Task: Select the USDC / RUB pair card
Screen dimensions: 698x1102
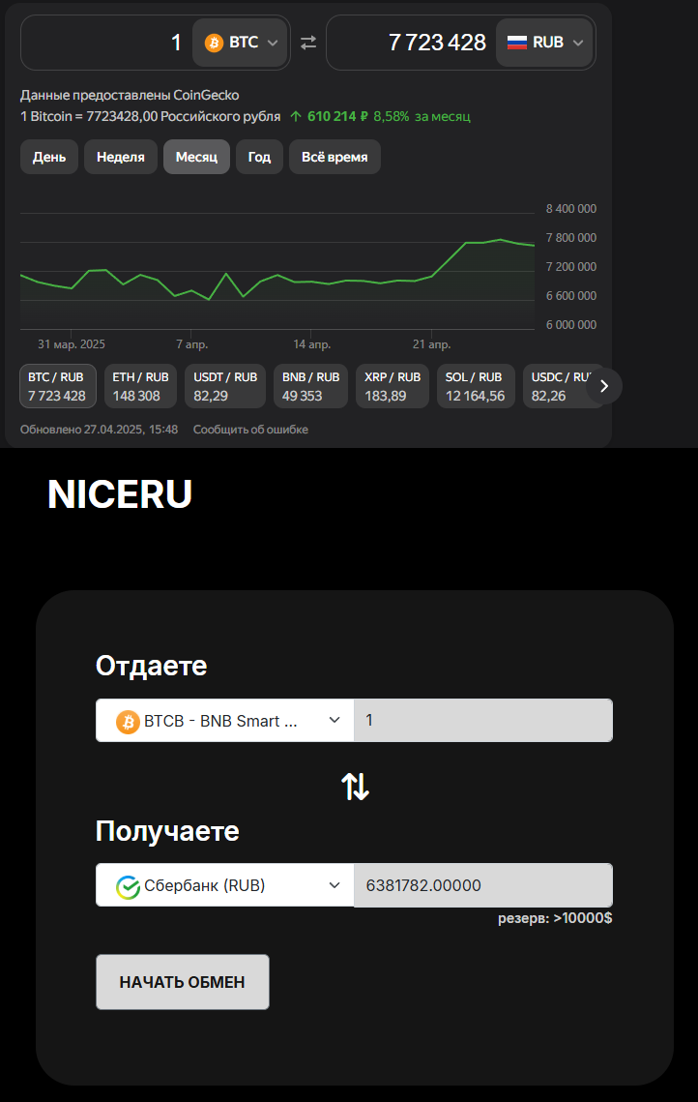Action: tap(562, 386)
